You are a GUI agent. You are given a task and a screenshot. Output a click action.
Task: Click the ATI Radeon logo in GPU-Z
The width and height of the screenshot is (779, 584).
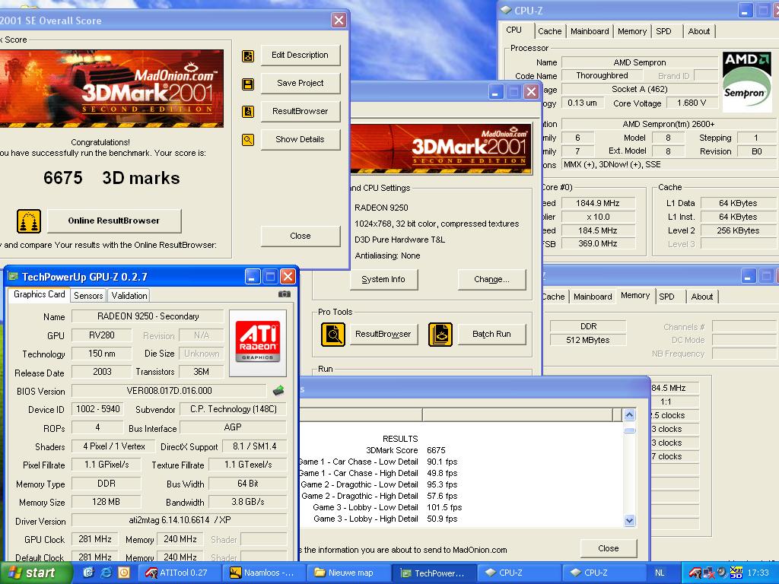click(x=257, y=343)
